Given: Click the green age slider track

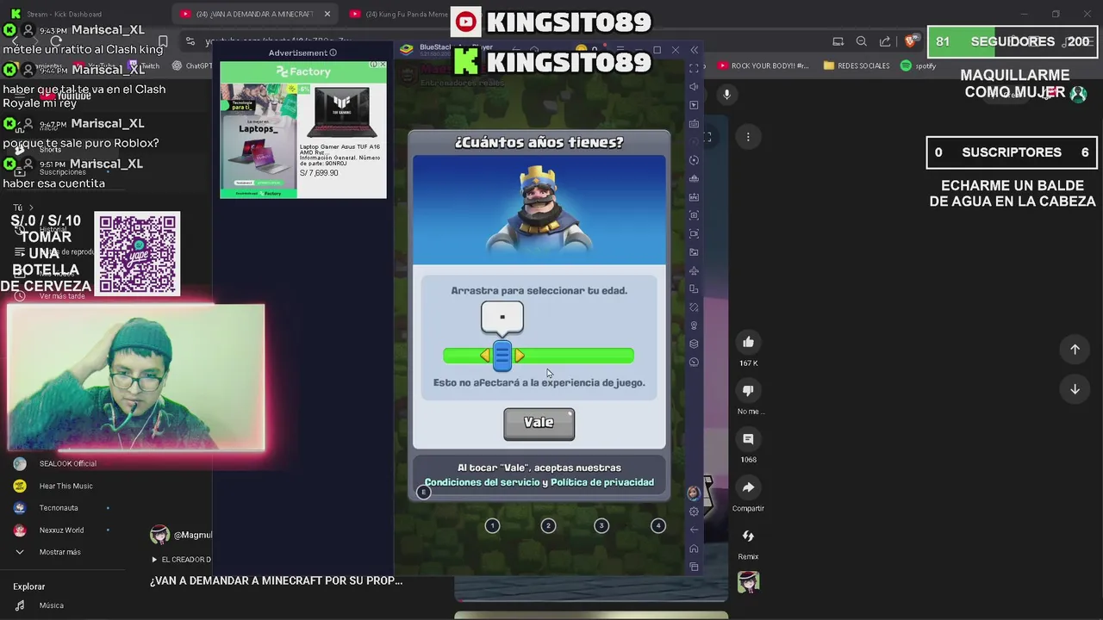Looking at the screenshot, I should [x=539, y=356].
